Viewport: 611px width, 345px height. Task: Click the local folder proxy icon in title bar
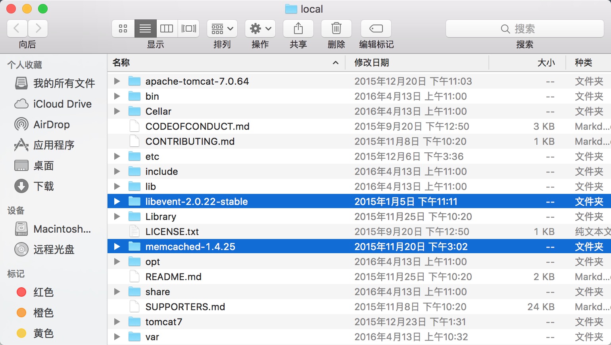tap(291, 9)
